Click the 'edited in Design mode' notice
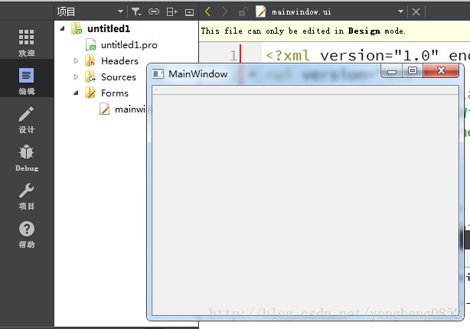 point(303,31)
